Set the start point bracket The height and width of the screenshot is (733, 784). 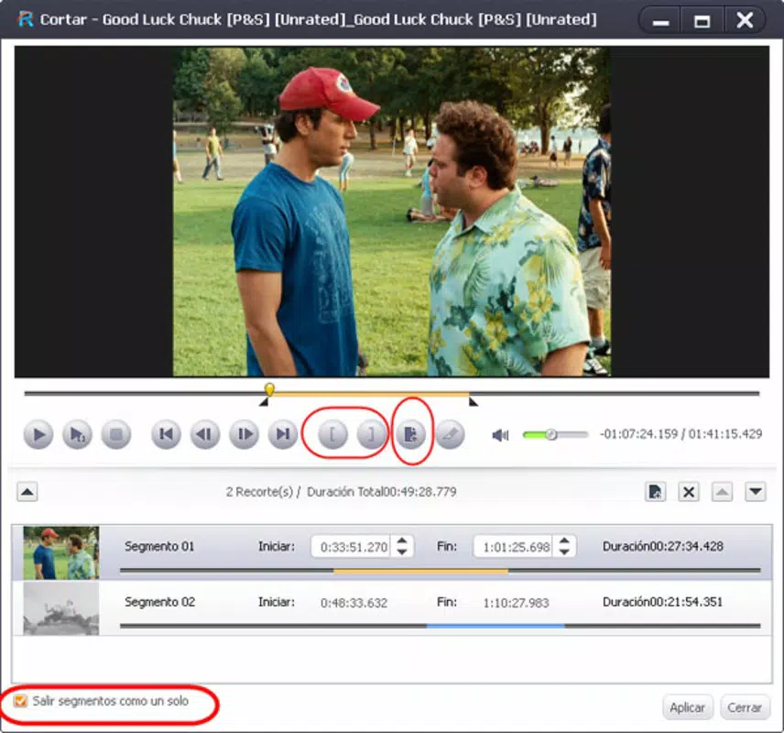(332, 433)
